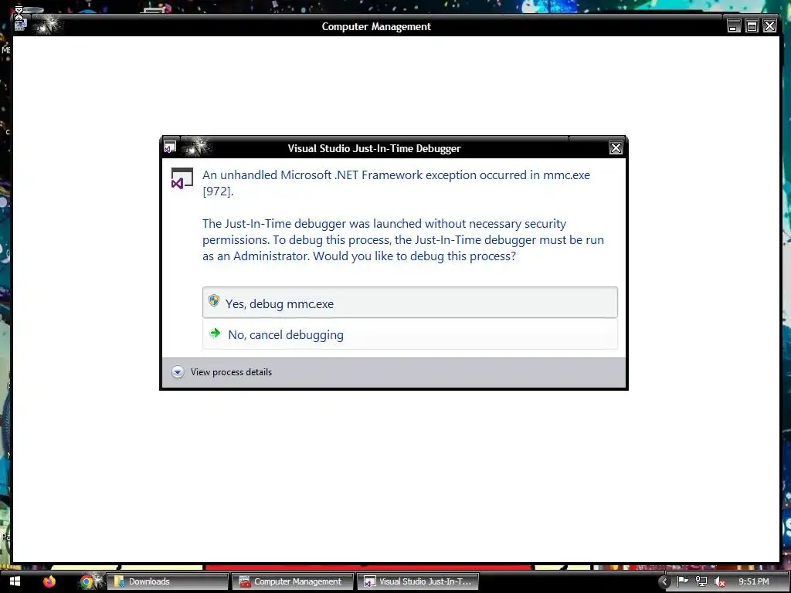Open Action Center flag icon
This screenshot has width=791, height=593.
682,581
